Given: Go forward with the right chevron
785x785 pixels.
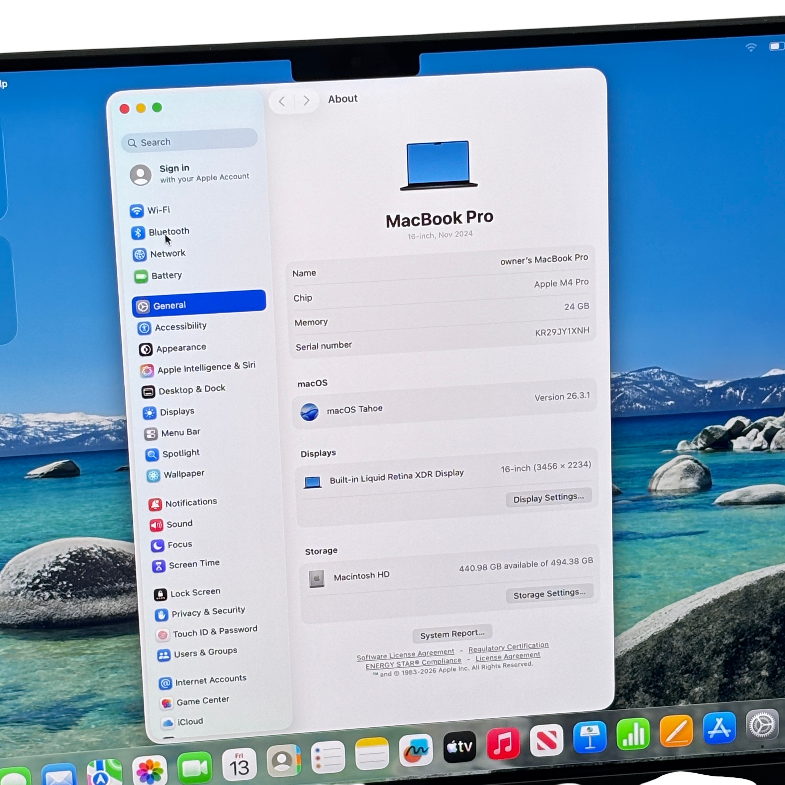Looking at the screenshot, I should coord(307,100).
